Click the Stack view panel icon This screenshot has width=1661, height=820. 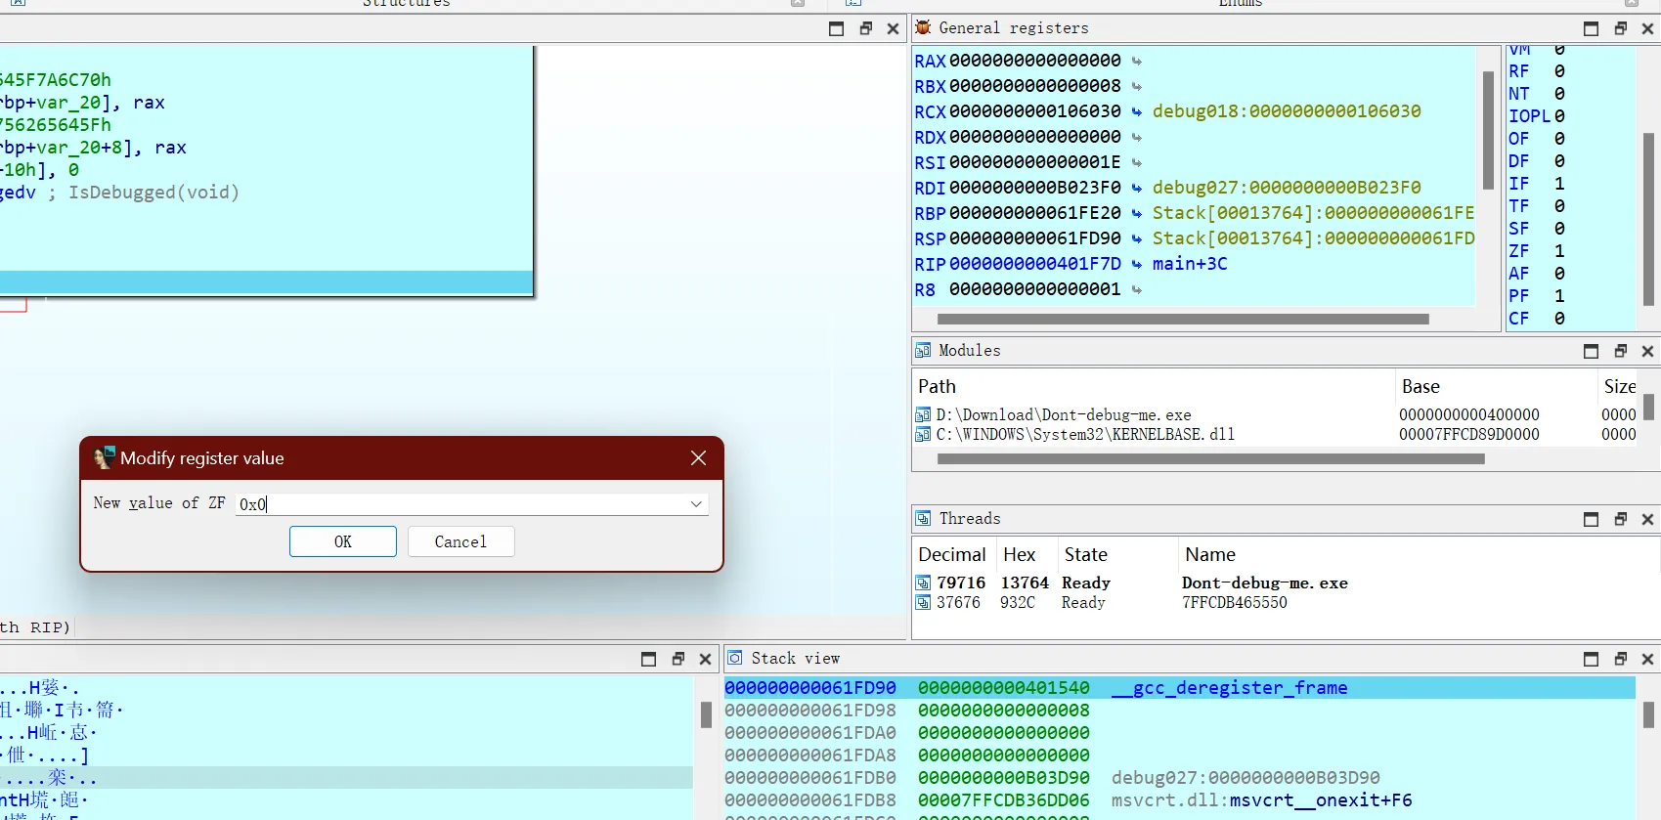click(735, 658)
